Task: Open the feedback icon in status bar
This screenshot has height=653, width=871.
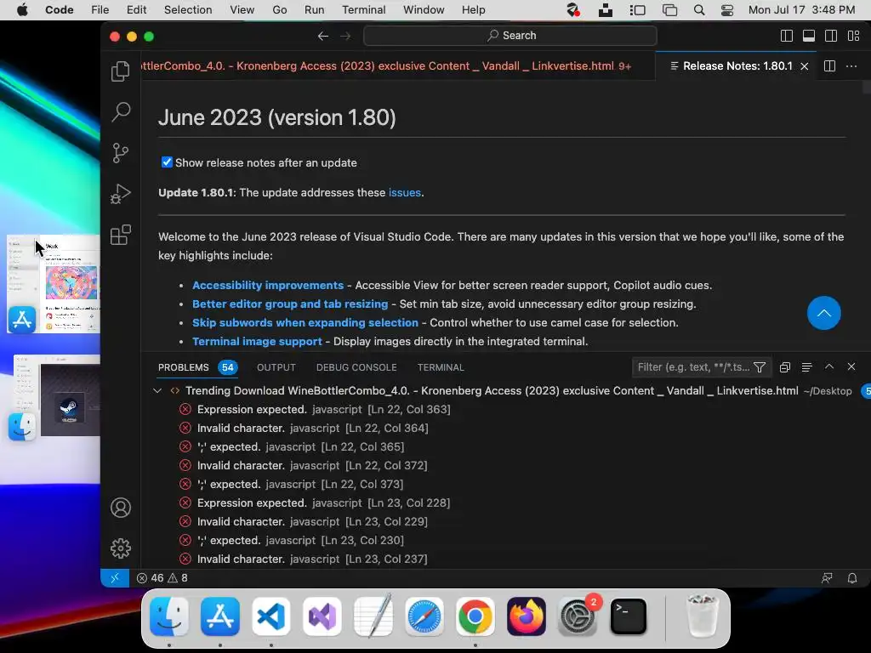Action: click(x=827, y=578)
